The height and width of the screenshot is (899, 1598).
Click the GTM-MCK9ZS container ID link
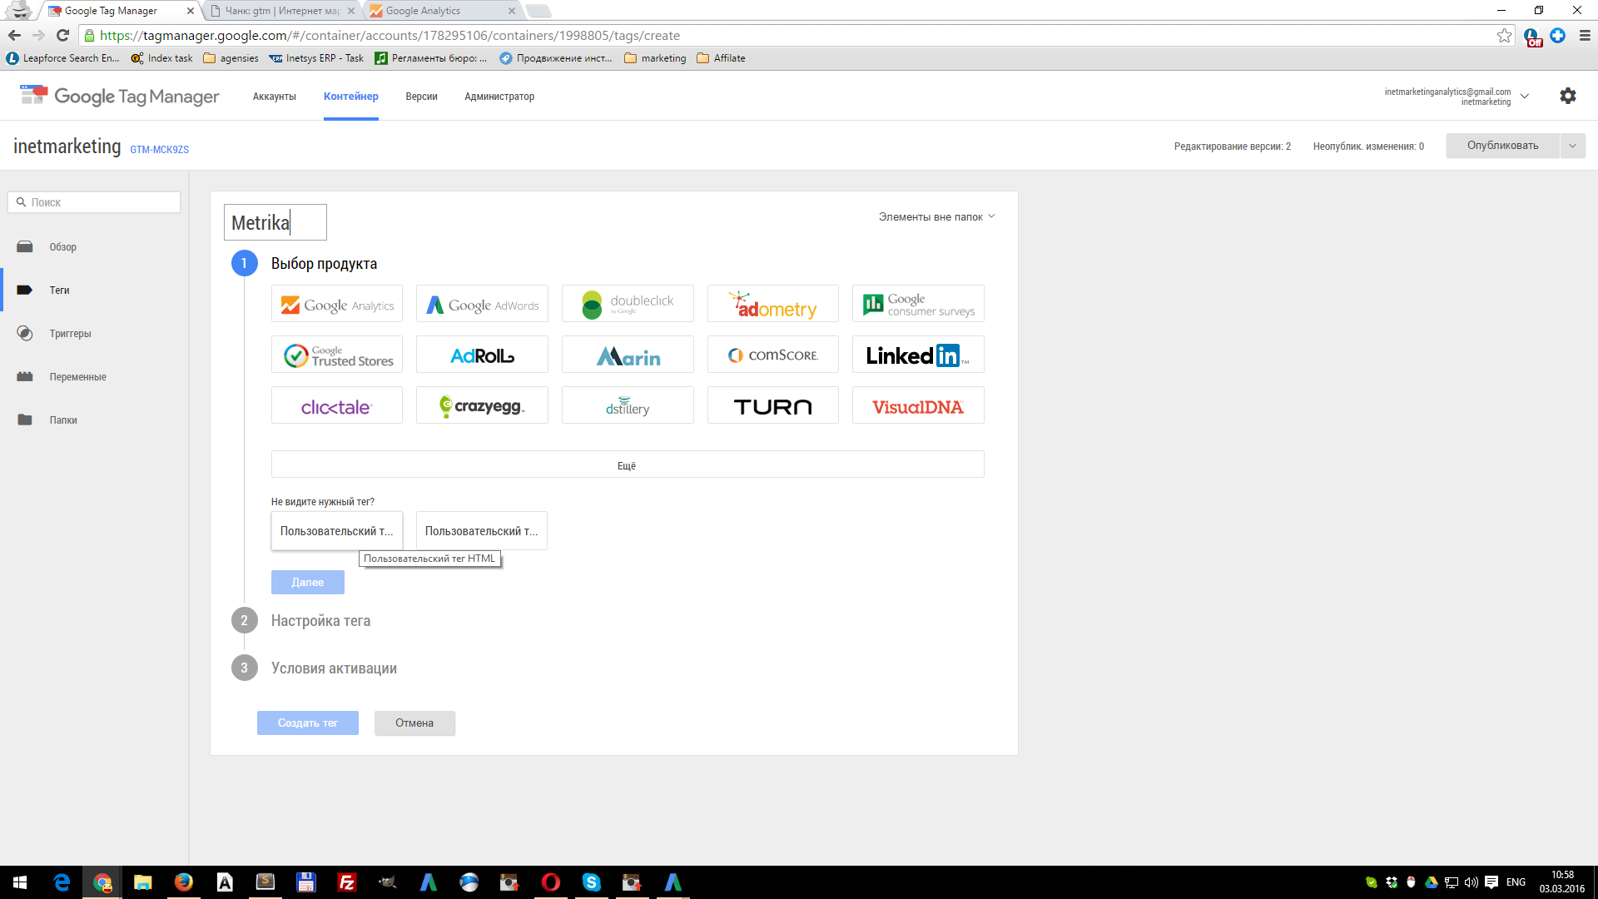click(160, 150)
